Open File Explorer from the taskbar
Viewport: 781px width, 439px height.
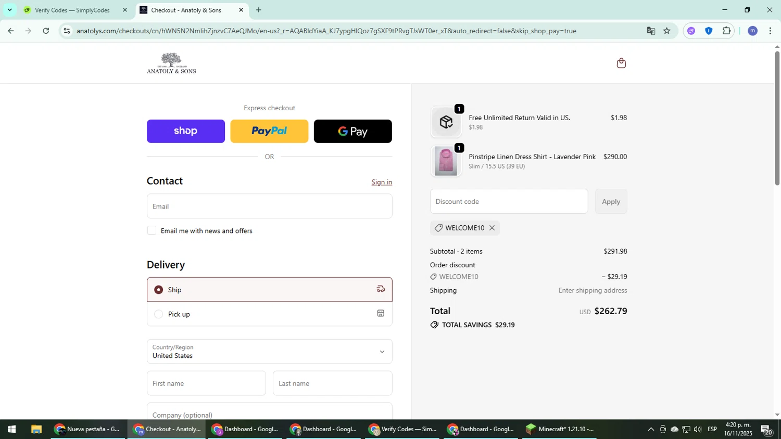click(x=36, y=429)
